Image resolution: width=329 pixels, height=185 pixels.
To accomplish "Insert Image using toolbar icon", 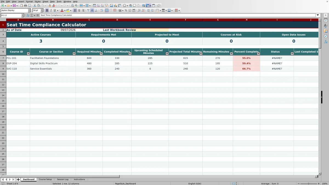I will (x=111, y=5).
